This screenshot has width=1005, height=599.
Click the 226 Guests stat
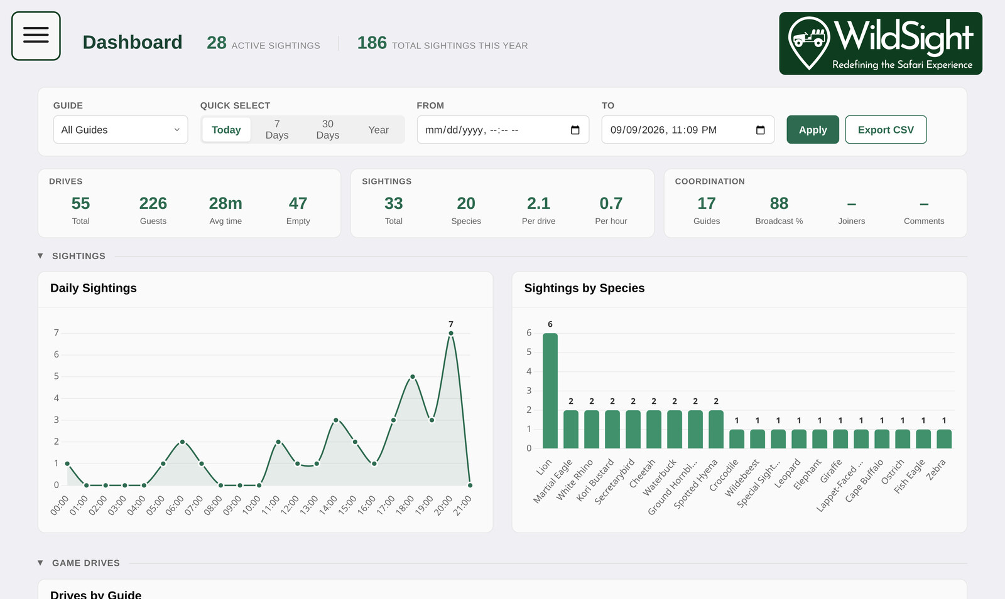point(153,211)
